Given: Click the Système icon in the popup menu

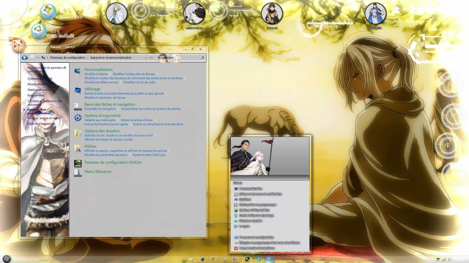Looking at the screenshot, I should pos(250,200).
